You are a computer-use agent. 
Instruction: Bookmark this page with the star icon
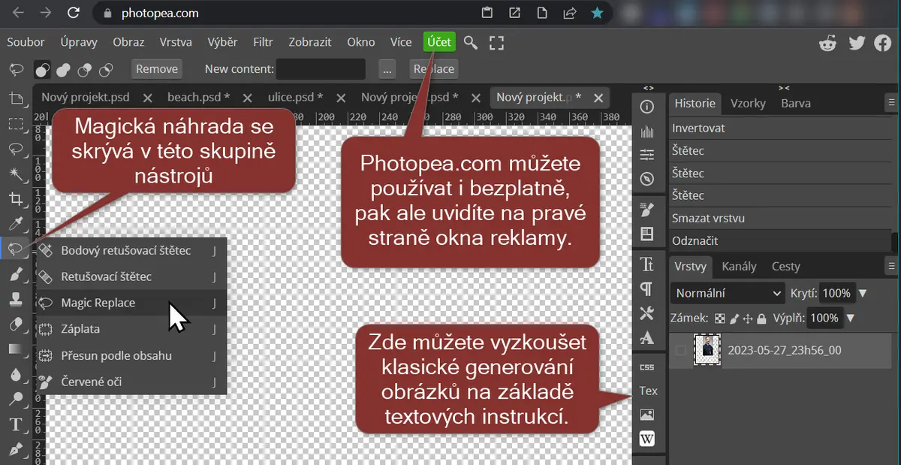coord(597,13)
